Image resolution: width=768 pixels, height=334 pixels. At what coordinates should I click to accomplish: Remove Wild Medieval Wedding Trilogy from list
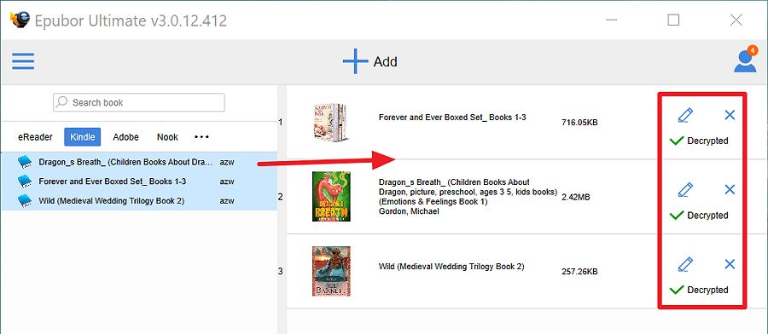click(x=730, y=264)
